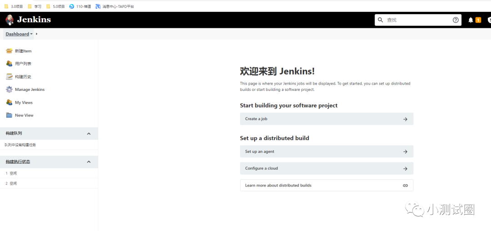Open the Dashboard breadcrumb link
This screenshot has width=491, height=231.
tap(17, 34)
